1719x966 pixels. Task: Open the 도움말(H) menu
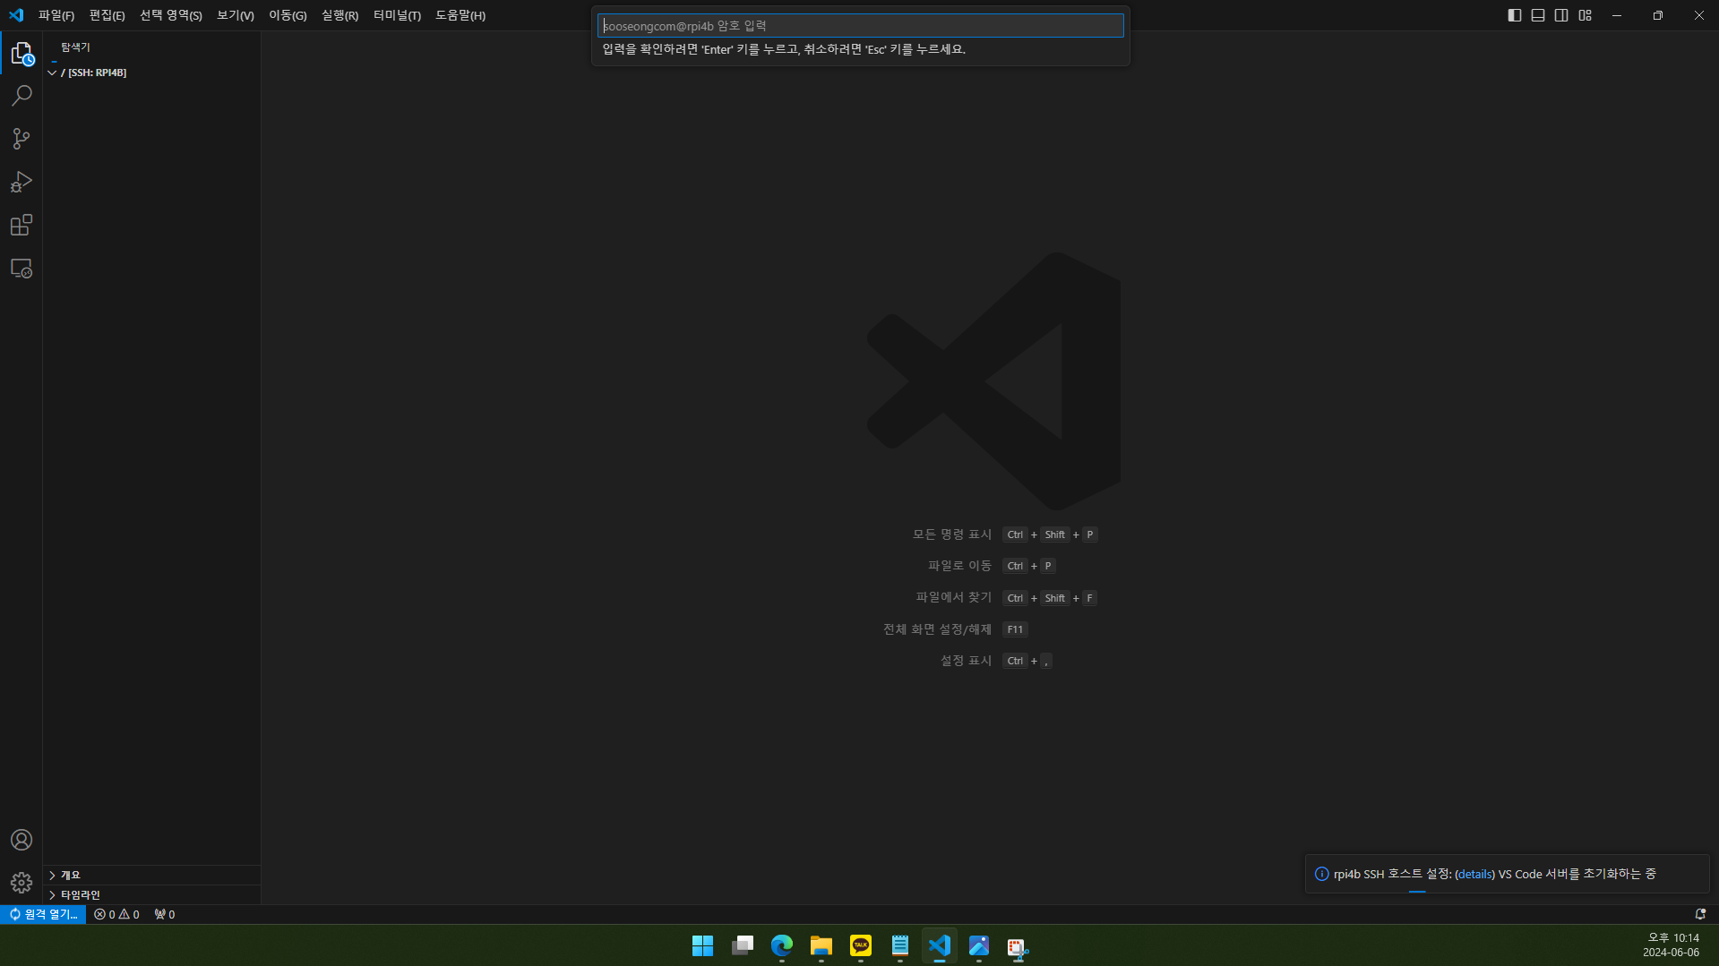coord(460,15)
